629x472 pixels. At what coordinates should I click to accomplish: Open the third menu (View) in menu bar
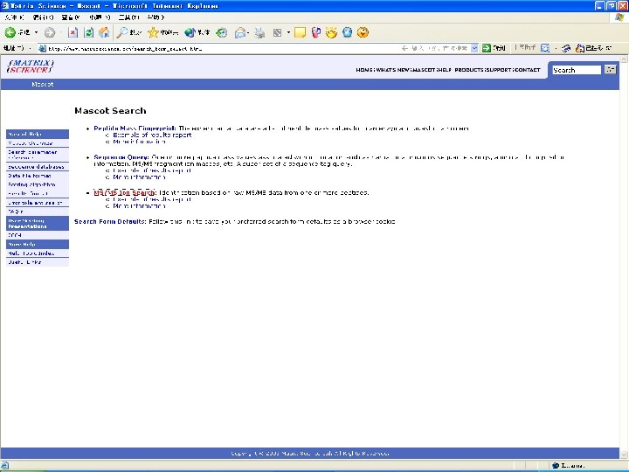[x=71, y=17]
